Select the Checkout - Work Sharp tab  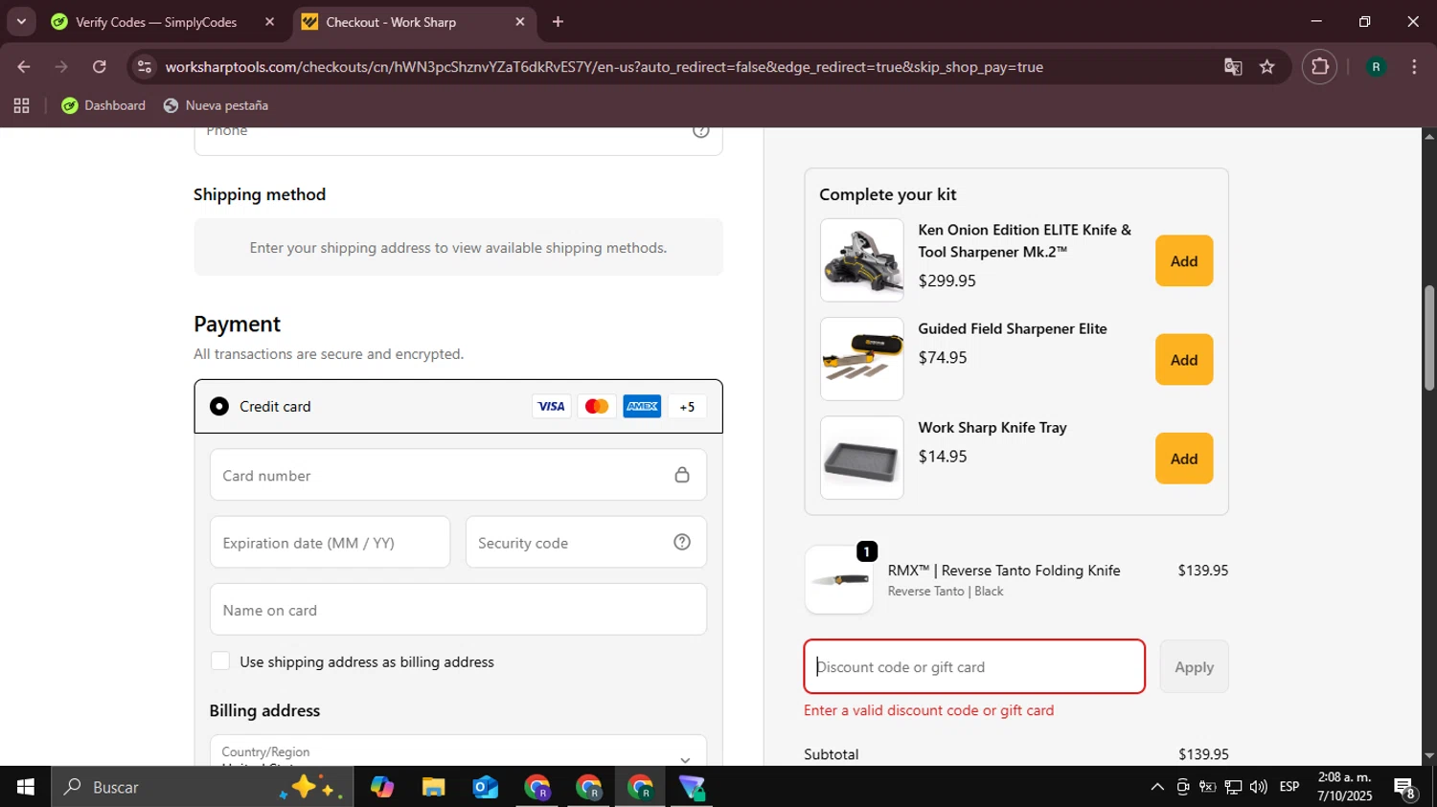pos(391,22)
